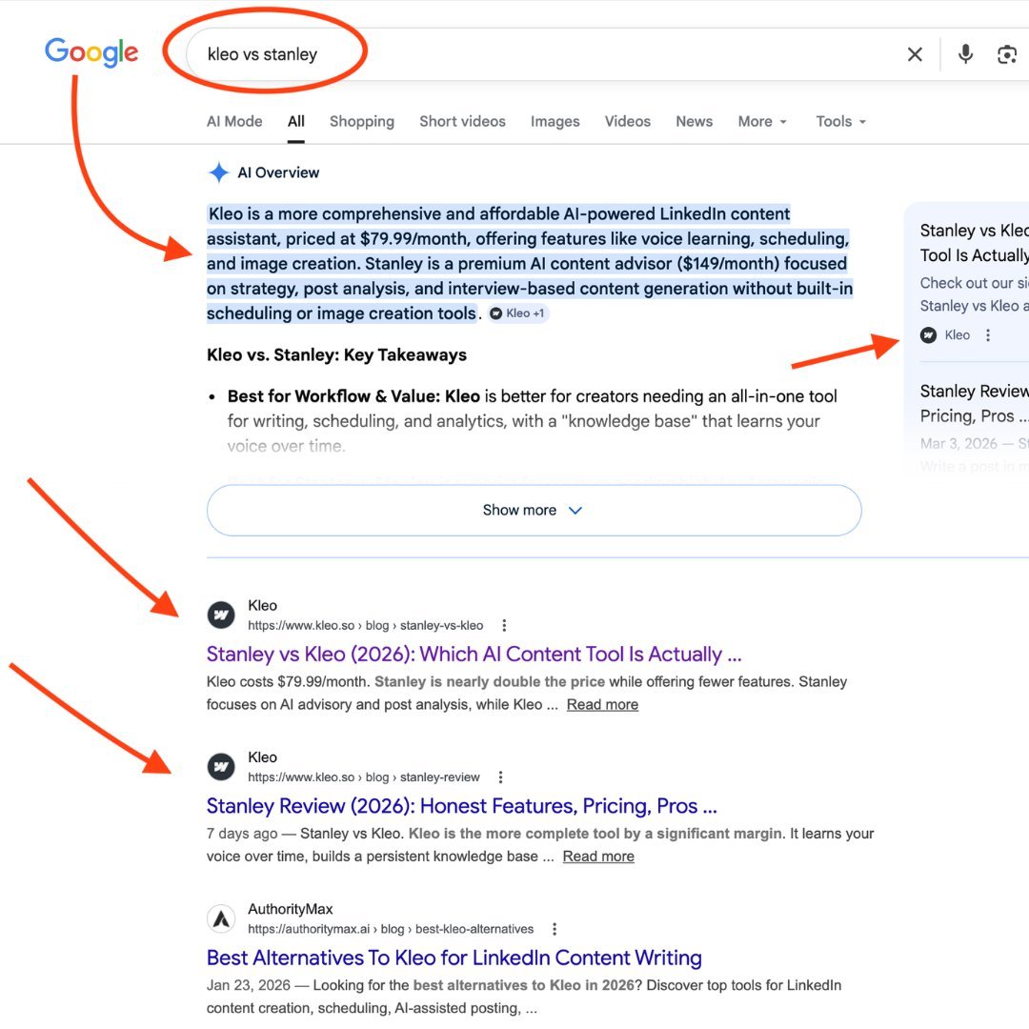This screenshot has height=1029, width=1029.
Task: Click the Kleo favicon of the stanley-vs-kleo result
Action: [x=221, y=615]
